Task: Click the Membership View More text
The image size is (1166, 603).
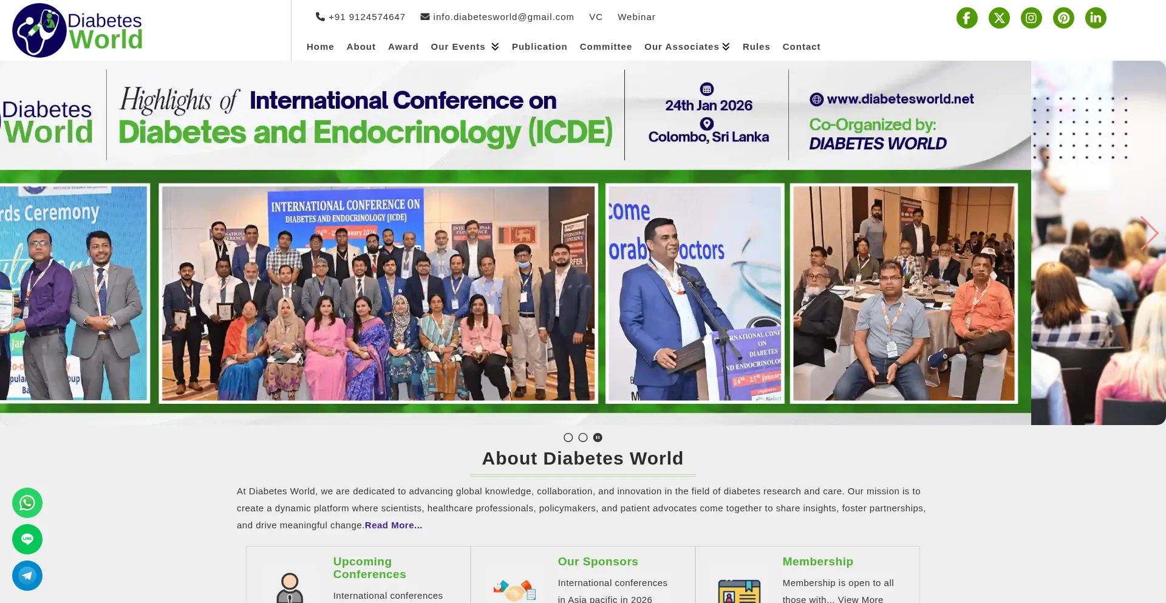Action: tap(861, 599)
